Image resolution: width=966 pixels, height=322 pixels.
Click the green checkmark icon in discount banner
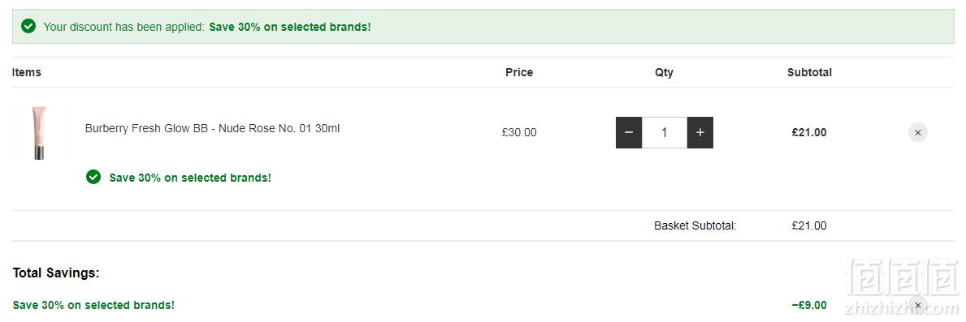coord(28,27)
